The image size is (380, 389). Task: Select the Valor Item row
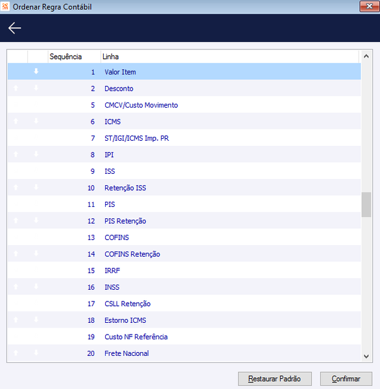(x=184, y=71)
